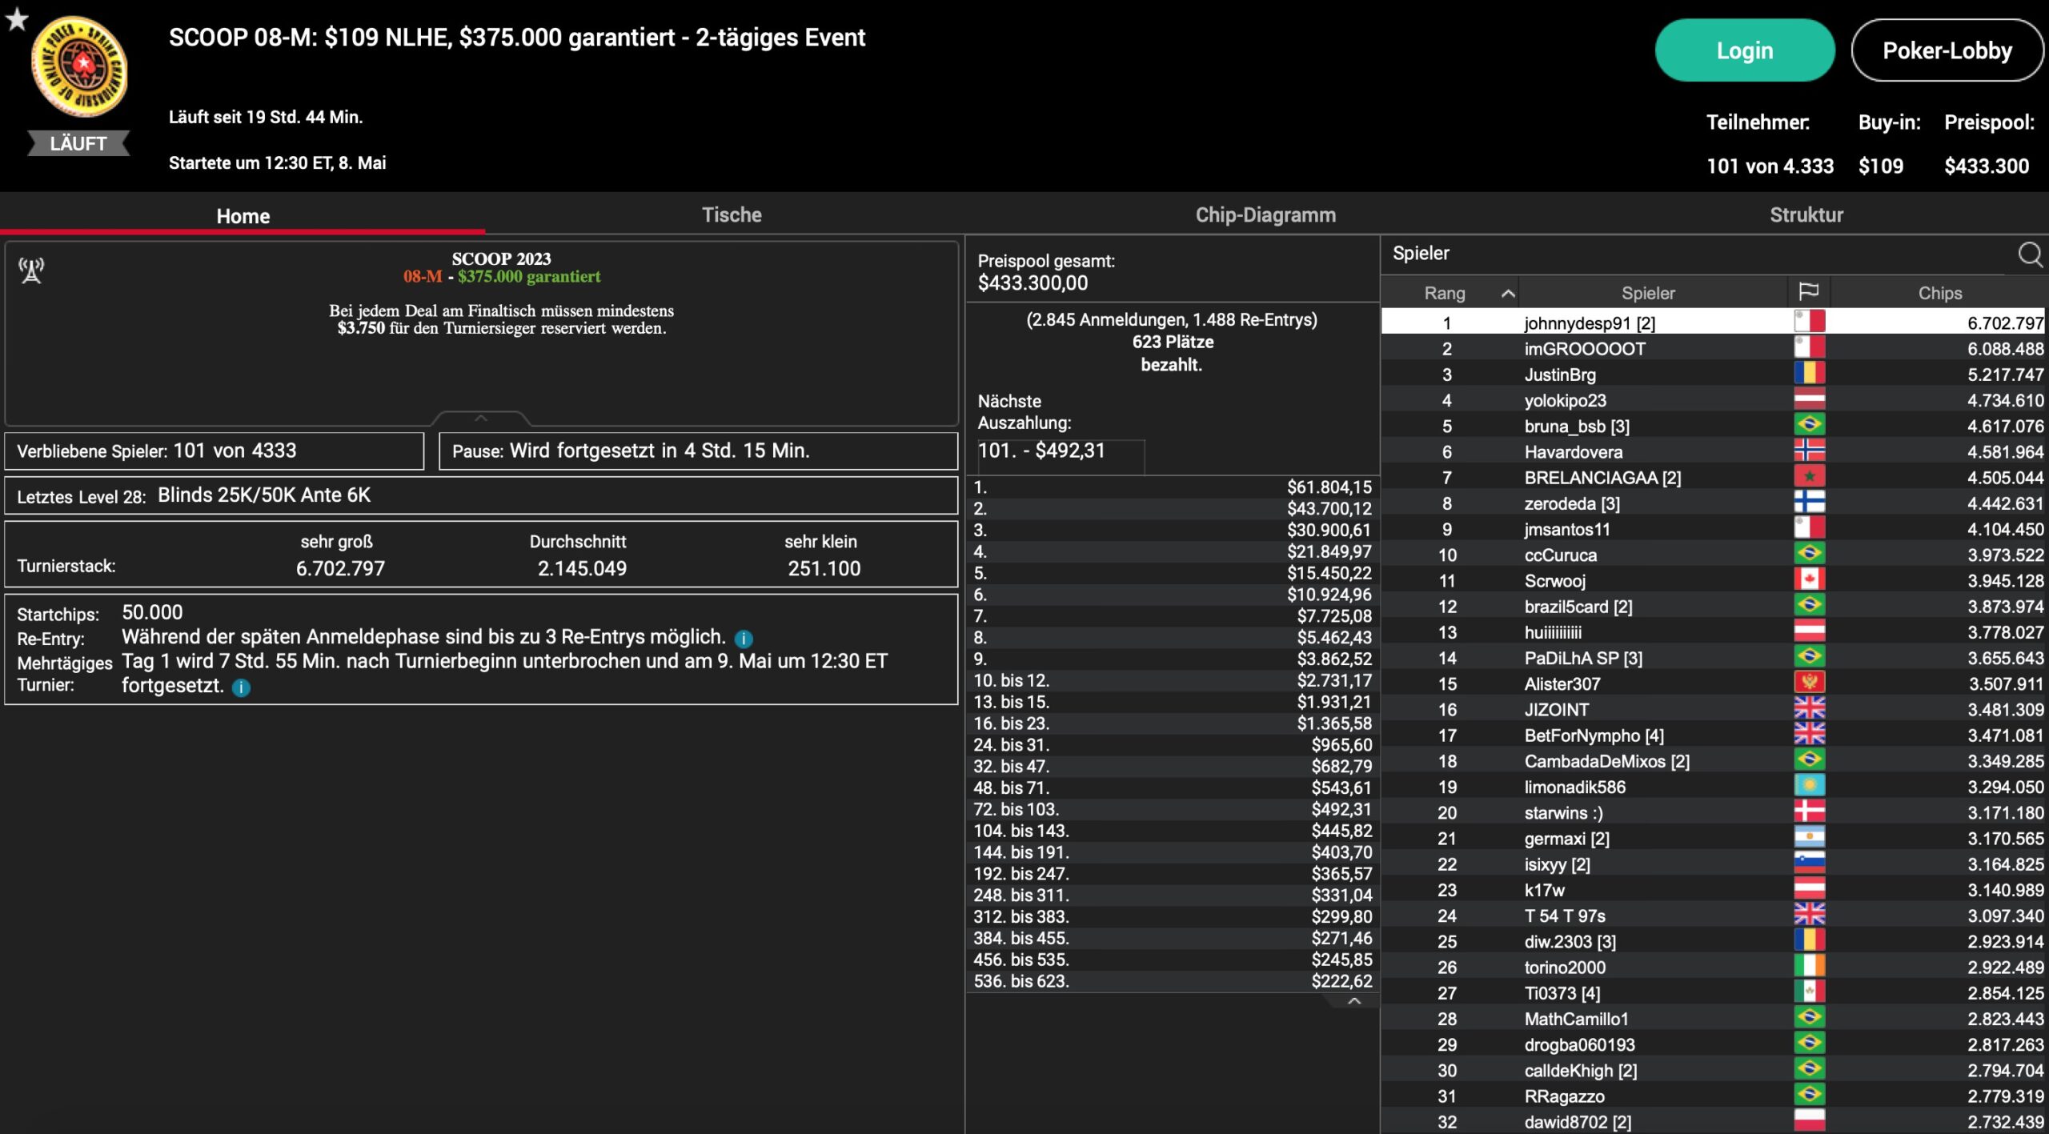The width and height of the screenshot is (2049, 1134).
Task: Click the broadcast antenna icon
Action: (x=32, y=270)
